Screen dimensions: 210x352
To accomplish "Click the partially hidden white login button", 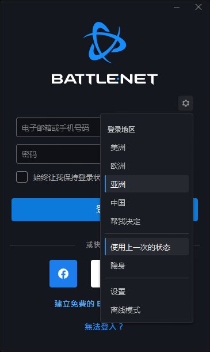I will [x=96, y=274].
